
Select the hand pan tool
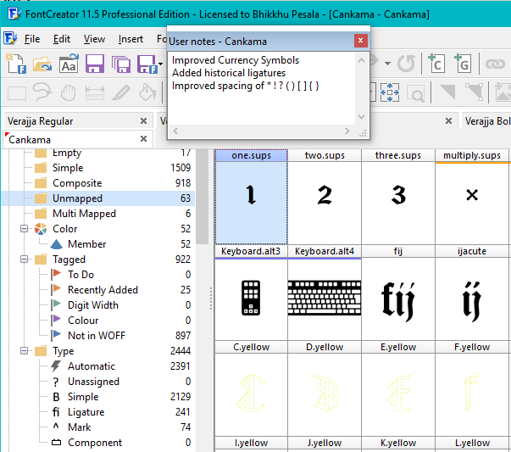pyautogui.click(x=69, y=92)
